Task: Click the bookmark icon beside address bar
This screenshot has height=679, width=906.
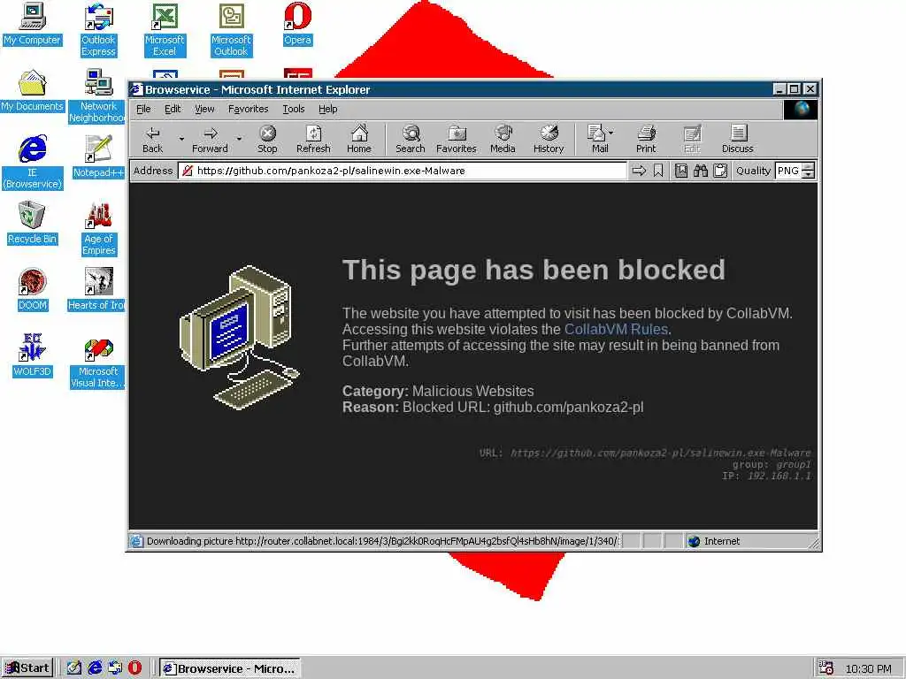Action: coord(658,171)
